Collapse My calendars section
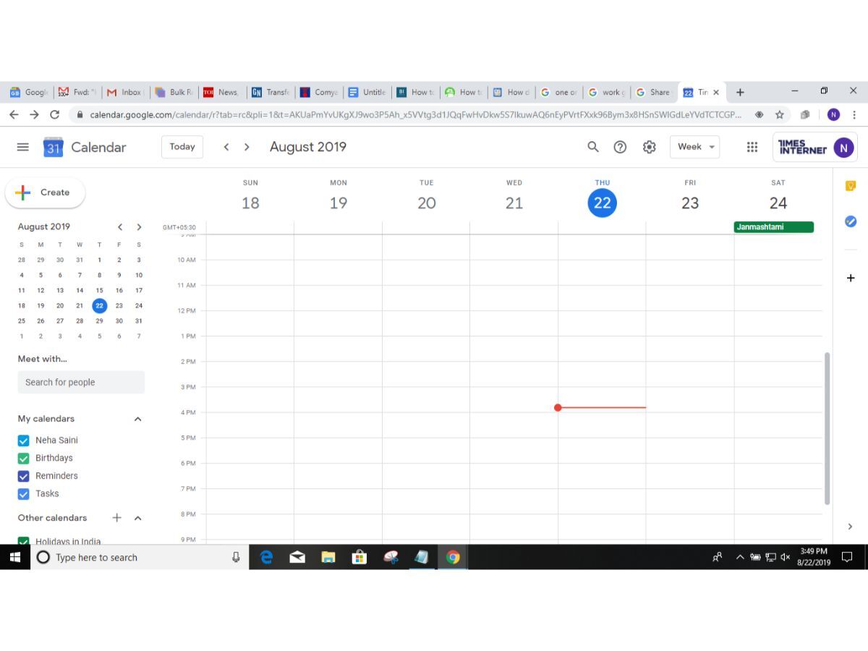Screen dimensions: 868x651 [x=138, y=419]
